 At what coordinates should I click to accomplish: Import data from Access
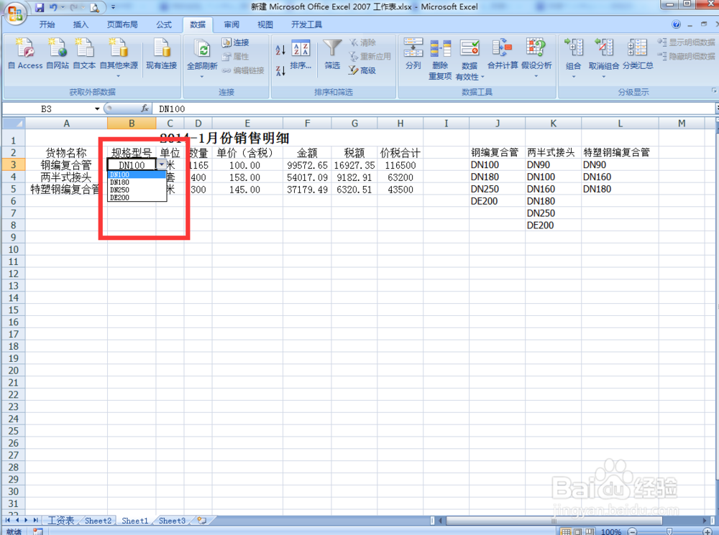pos(25,55)
